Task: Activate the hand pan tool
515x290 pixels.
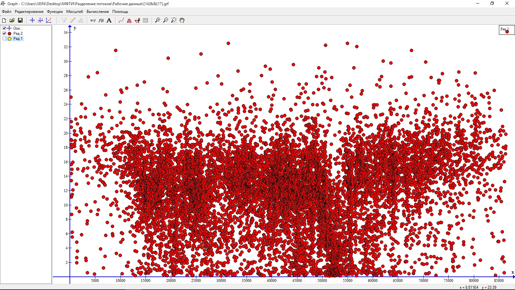Action: (x=182, y=20)
